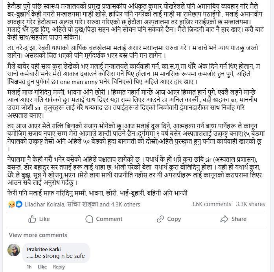Viewport: 274px width, 272px height.
Task: Click the Copy link icon
Action: click(x=160, y=219)
